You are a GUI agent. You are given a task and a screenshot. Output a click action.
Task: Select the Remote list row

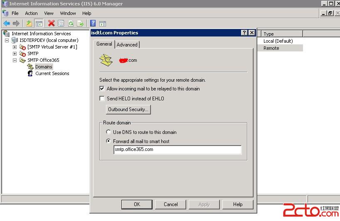click(x=280, y=48)
